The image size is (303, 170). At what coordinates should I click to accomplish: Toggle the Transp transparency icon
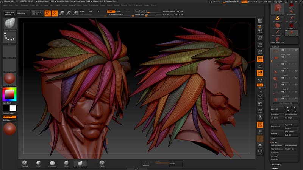[x=260, y=132]
